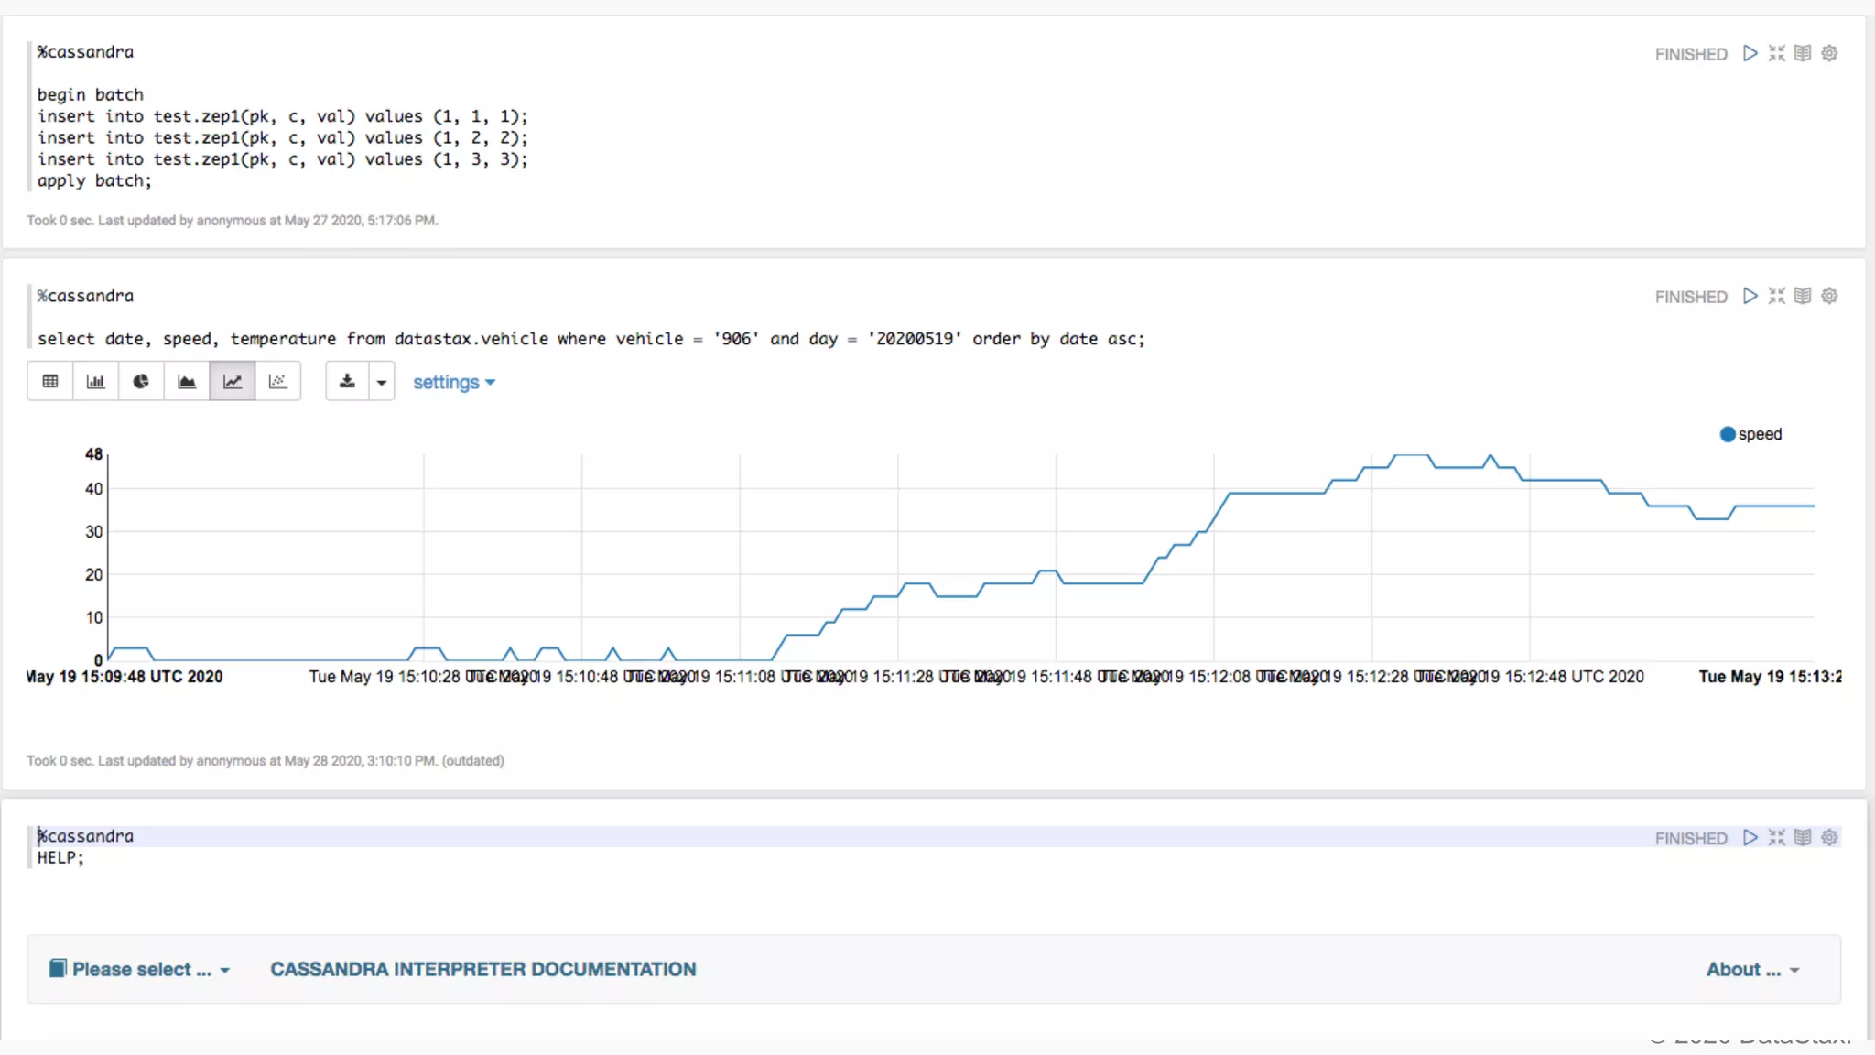Open the Please select dropdown menu

click(x=139, y=969)
